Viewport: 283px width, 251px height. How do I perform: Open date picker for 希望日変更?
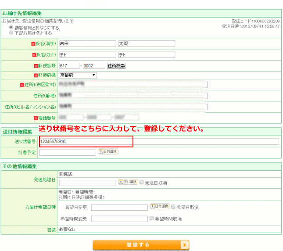click(160, 206)
